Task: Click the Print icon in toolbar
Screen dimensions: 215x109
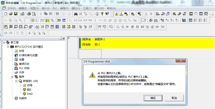Action: click(x=29, y=14)
